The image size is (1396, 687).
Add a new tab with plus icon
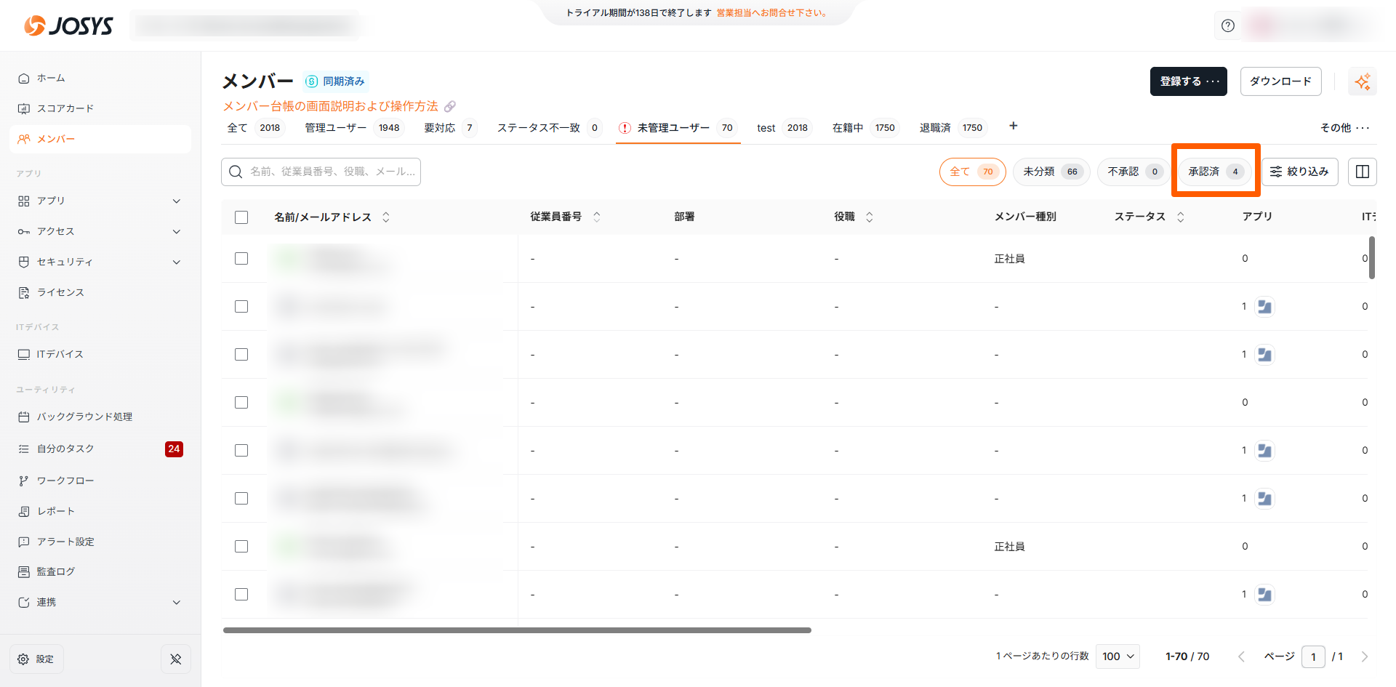(x=1014, y=126)
